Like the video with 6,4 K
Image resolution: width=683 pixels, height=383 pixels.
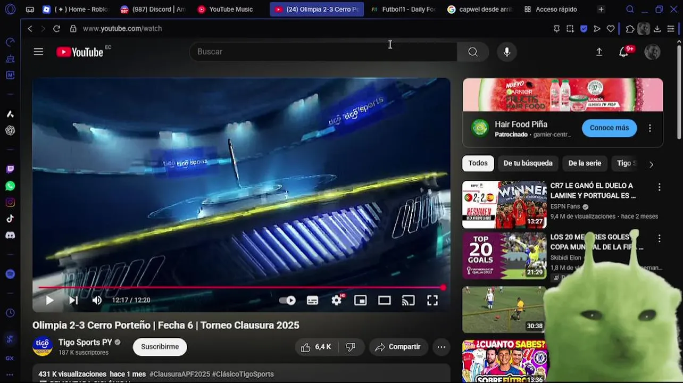316,347
